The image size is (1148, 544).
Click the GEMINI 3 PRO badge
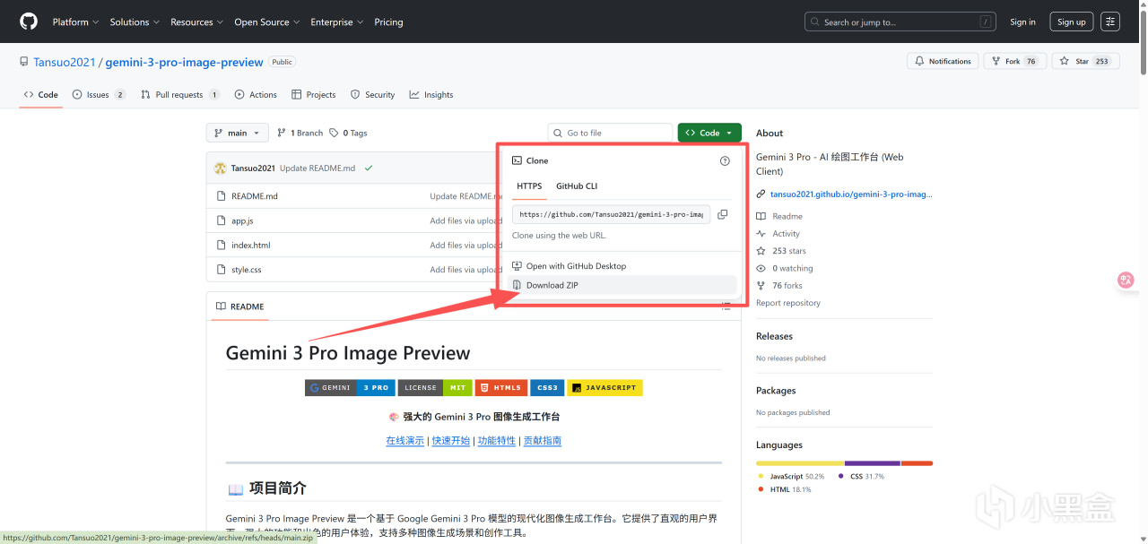349,388
